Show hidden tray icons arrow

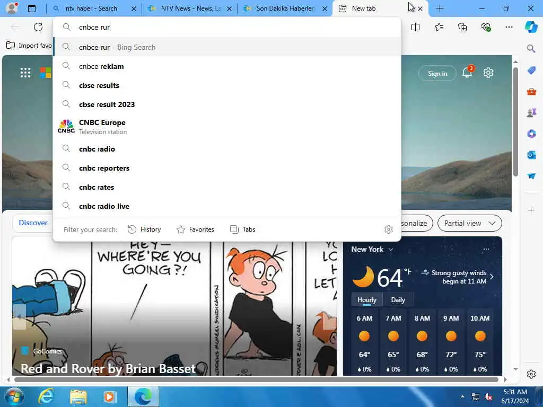pos(462,396)
